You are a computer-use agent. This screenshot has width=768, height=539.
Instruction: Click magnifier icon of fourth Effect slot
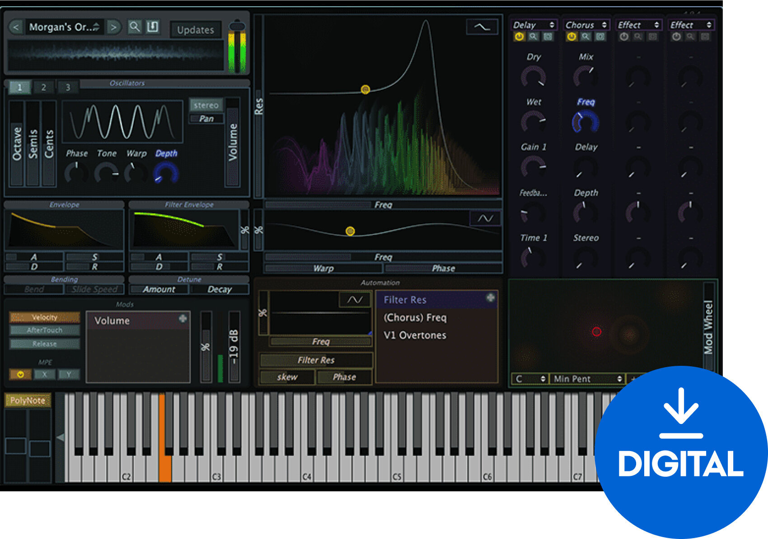[x=691, y=37]
